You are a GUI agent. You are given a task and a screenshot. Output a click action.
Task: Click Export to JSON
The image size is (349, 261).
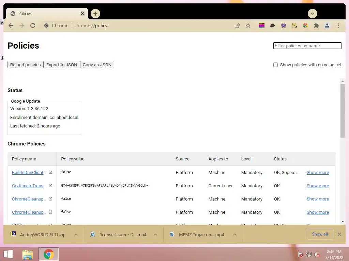tap(62, 65)
